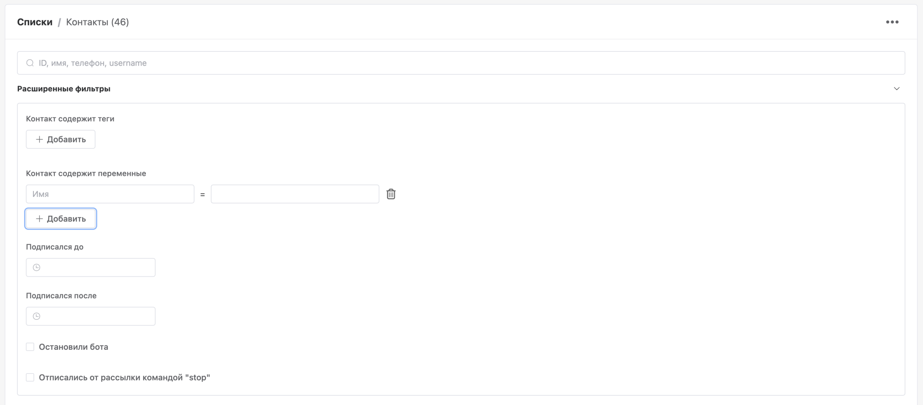
Task: Click clock icon in 'Подписался после' field
Action: click(37, 316)
